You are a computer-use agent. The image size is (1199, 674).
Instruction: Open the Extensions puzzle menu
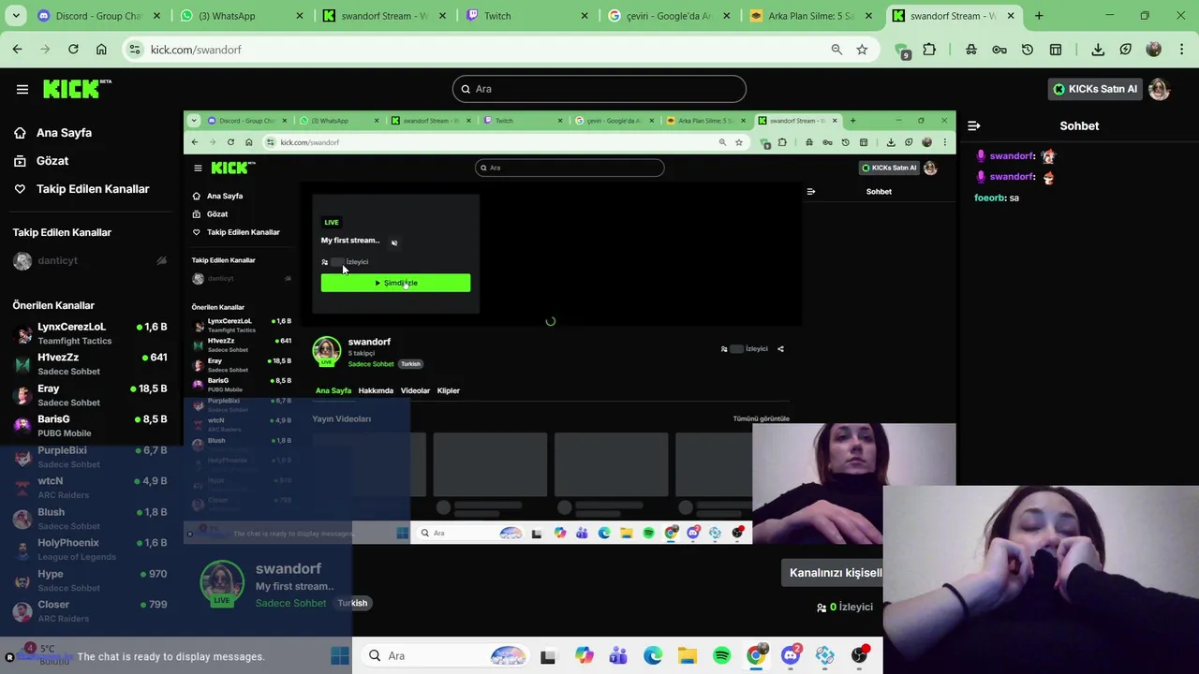[929, 50]
